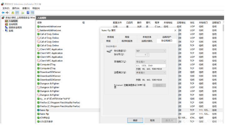
Task: Click the root node firewall icon in the tree
Action: [x=3, y=17]
